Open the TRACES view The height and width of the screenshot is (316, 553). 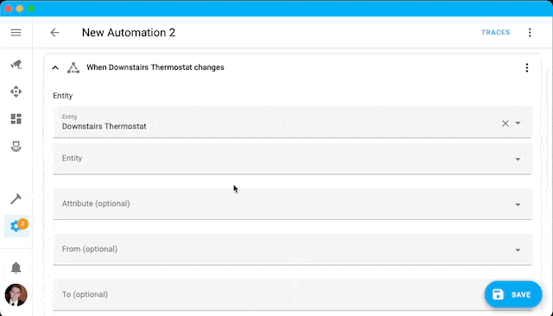[x=495, y=33]
